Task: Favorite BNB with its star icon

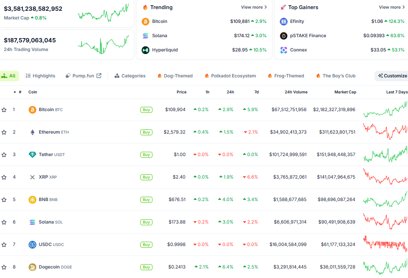Action: tap(4, 200)
